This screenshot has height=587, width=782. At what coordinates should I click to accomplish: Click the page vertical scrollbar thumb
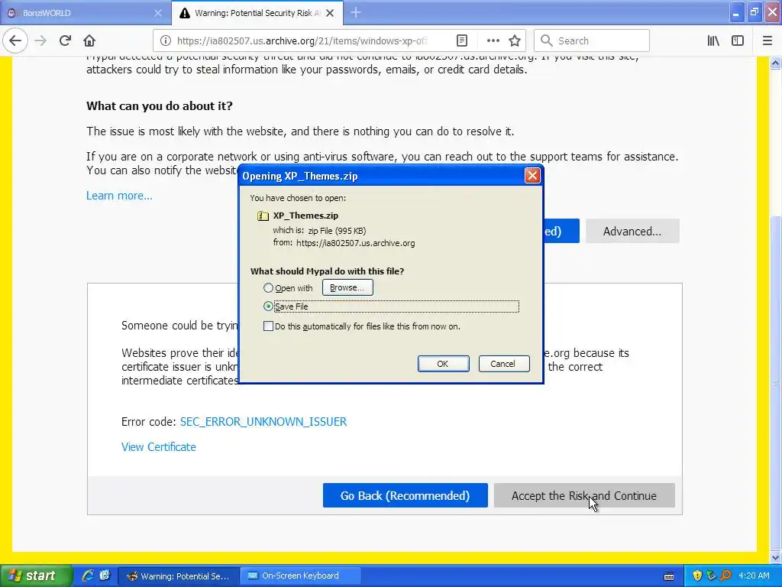(776, 382)
